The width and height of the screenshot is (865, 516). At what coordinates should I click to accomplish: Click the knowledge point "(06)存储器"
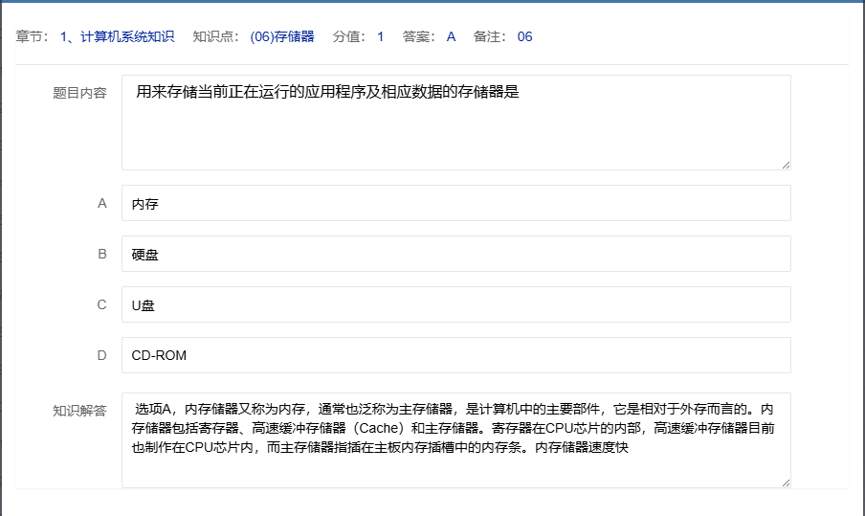tap(281, 37)
